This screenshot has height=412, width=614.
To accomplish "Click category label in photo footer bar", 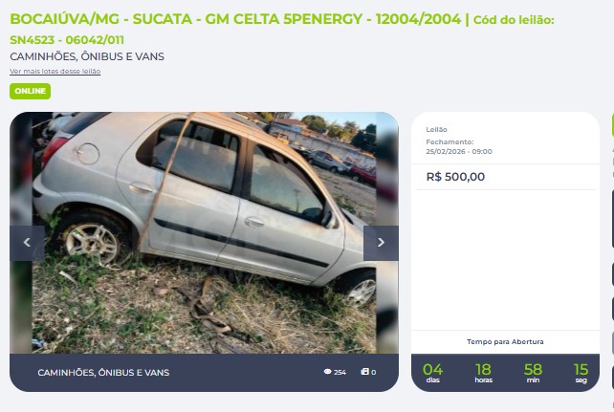I will tap(103, 373).
